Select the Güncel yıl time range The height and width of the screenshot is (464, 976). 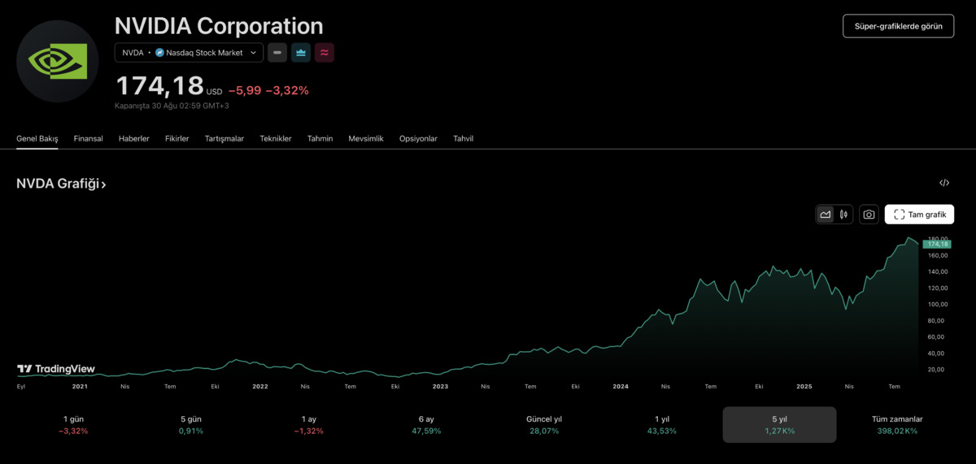pos(544,425)
